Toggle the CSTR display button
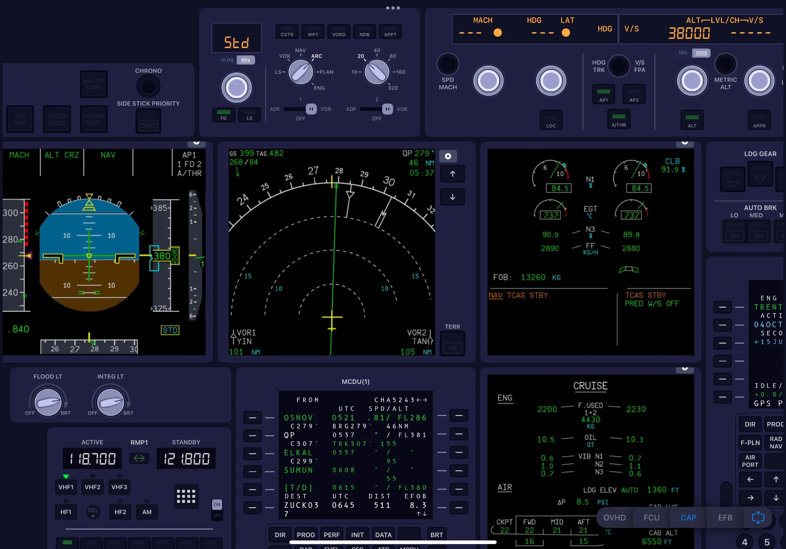786x549 pixels. point(287,32)
